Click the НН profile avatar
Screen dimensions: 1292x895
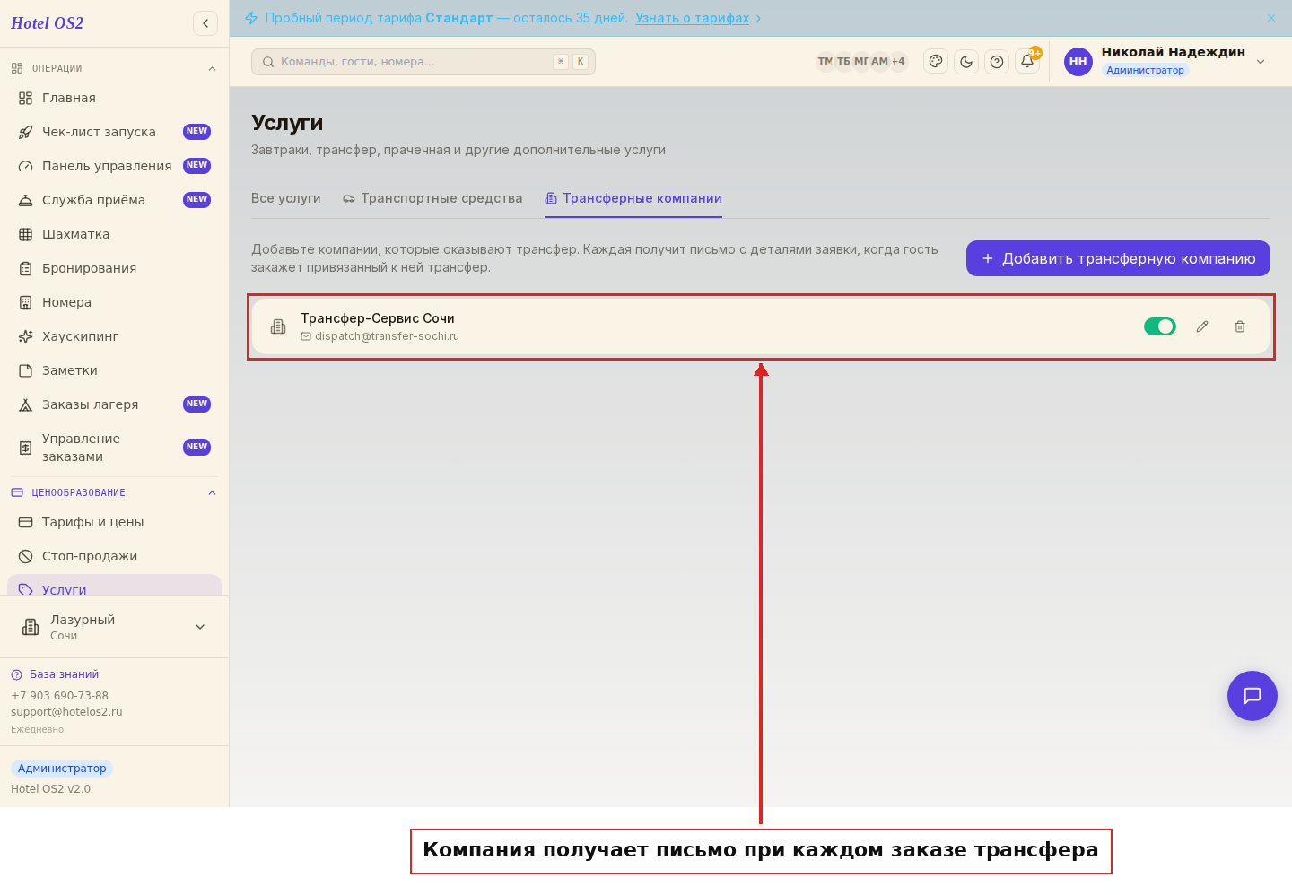[1078, 62]
